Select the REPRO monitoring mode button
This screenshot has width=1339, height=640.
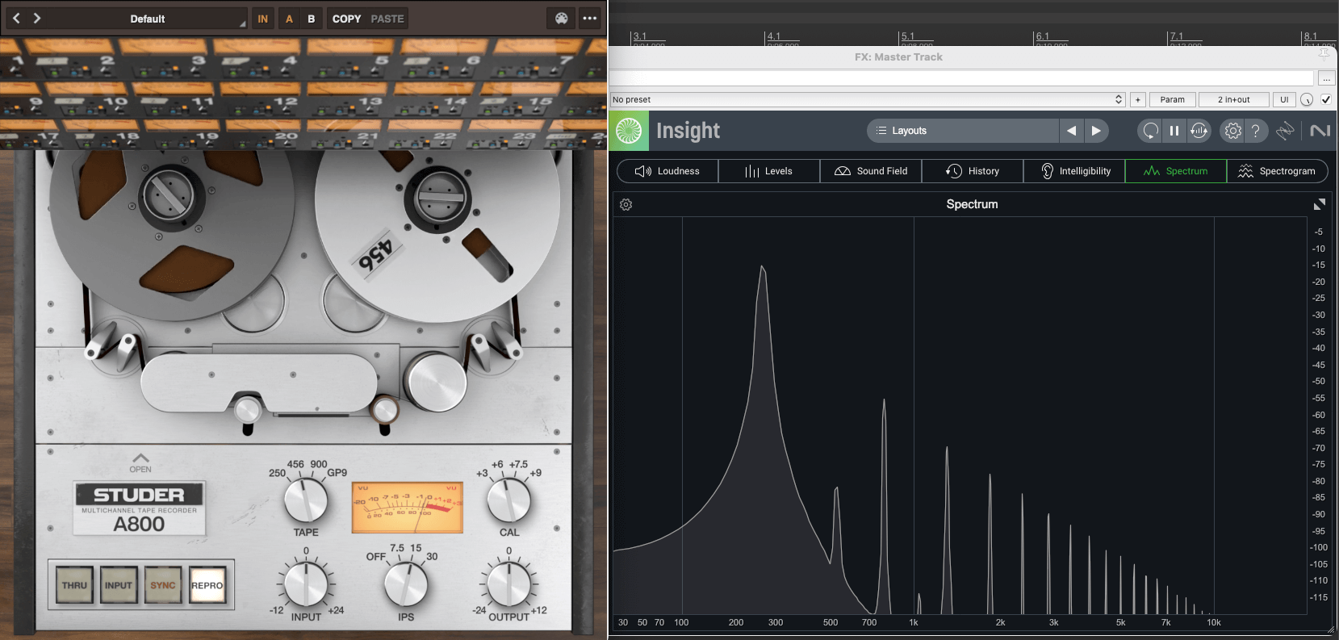[x=207, y=586]
